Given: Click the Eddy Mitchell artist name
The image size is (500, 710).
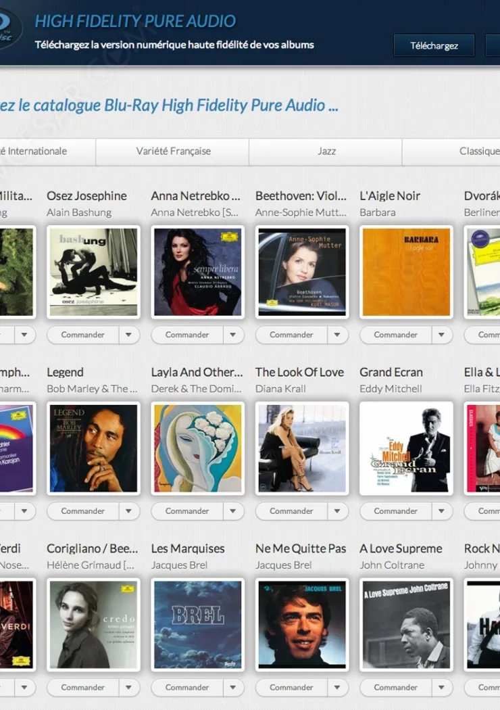Looking at the screenshot, I should [x=391, y=389].
